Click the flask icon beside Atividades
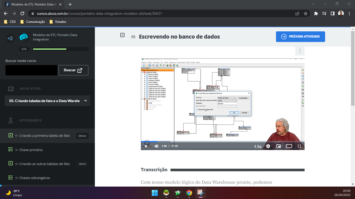Screen dimensions: 355x199 [11, 120]
